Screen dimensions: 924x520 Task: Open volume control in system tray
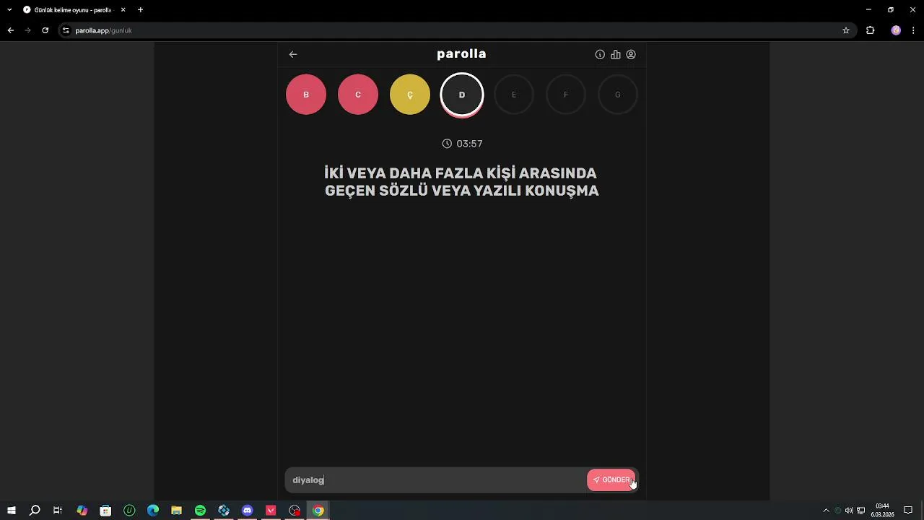tap(849, 511)
